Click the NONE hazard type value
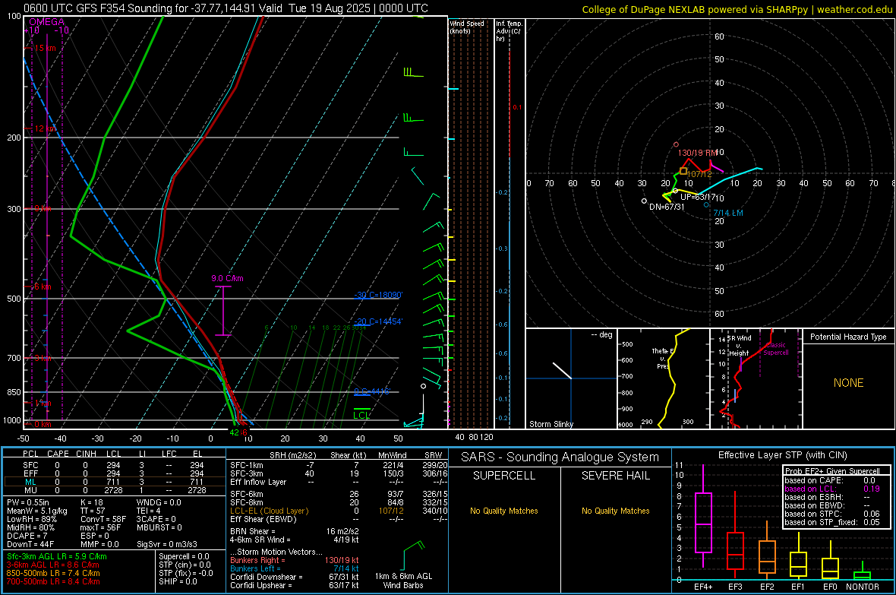 pos(849,383)
